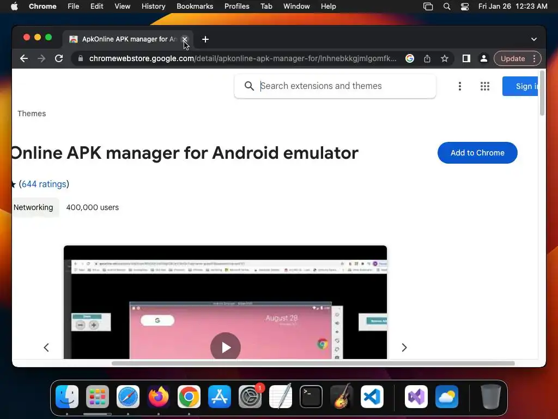The image size is (558, 419).
Task: Open Visual Studio Code from the Dock
Action: 372,397
